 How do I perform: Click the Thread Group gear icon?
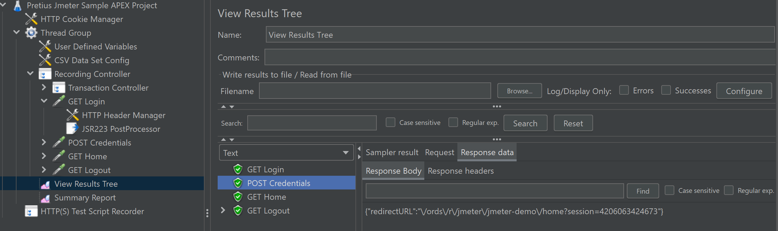click(x=31, y=33)
